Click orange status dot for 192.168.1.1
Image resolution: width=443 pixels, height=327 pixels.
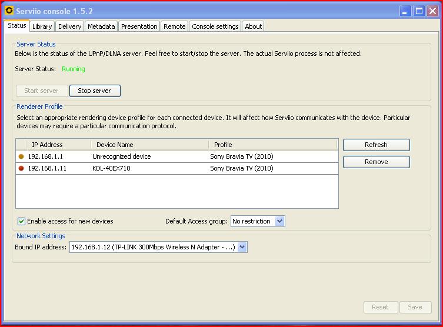click(x=21, y=156)
